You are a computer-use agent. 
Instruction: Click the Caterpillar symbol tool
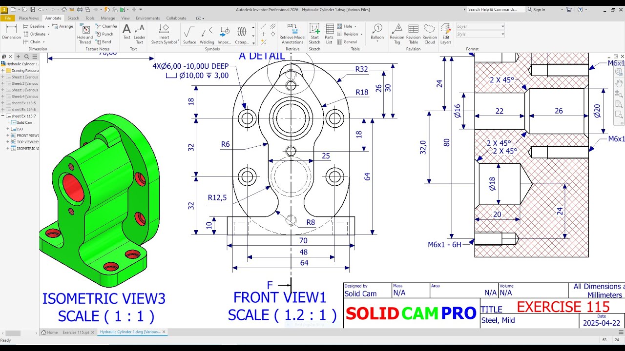coord(242,35)
